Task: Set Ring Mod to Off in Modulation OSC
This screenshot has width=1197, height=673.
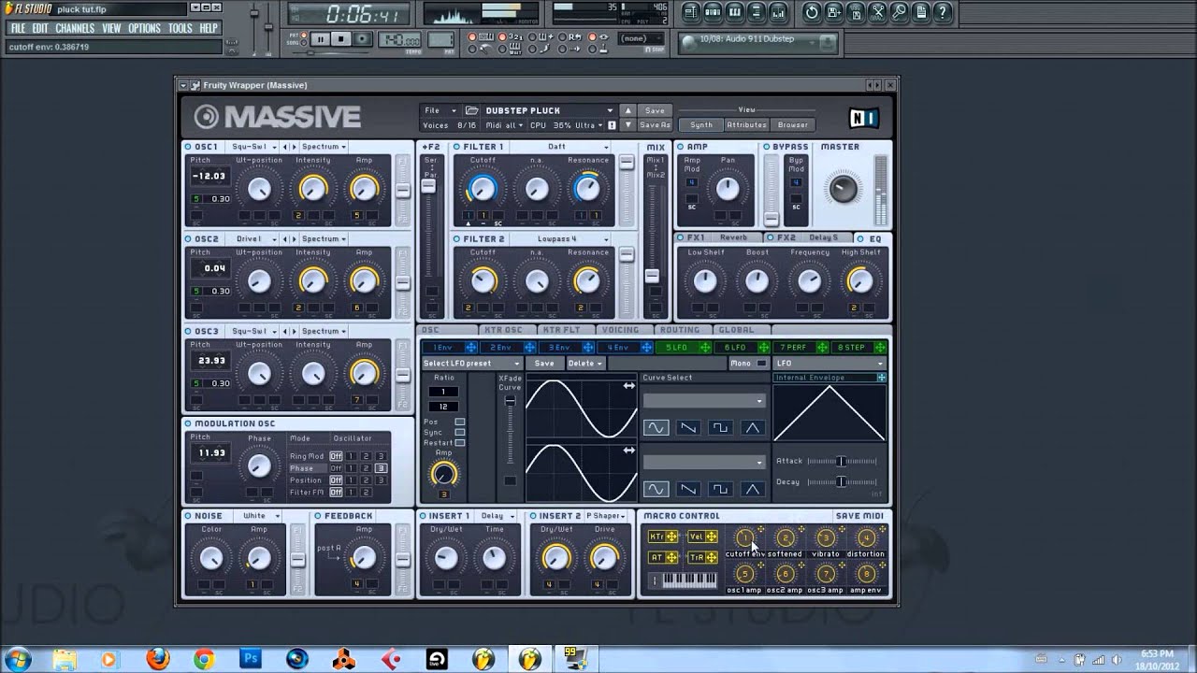Action: coord(336,456)
